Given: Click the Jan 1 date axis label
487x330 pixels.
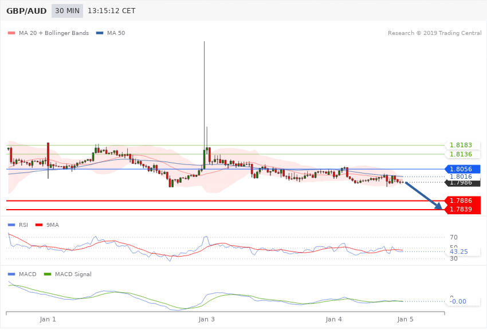Looking at the screenshot, I should pos(48,319).
